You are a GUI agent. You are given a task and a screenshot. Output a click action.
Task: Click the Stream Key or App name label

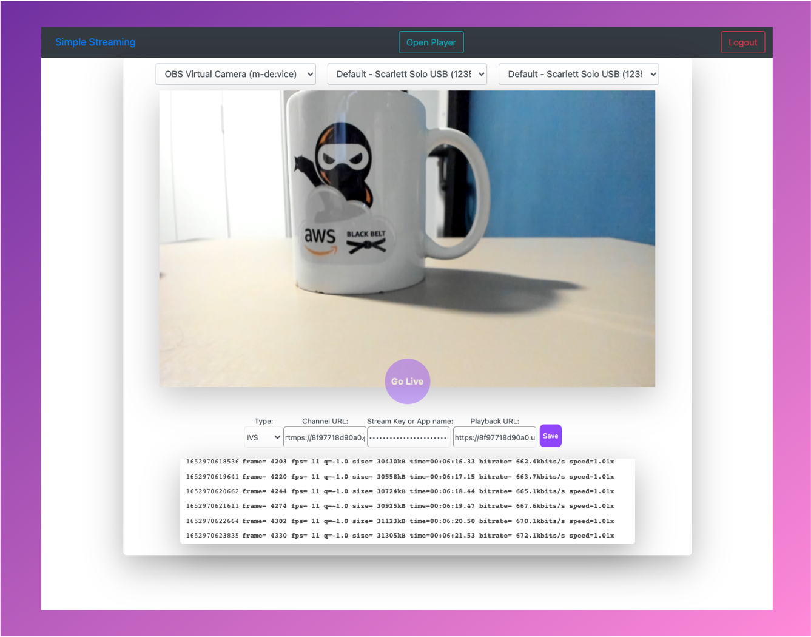click(x=410, y=421)
